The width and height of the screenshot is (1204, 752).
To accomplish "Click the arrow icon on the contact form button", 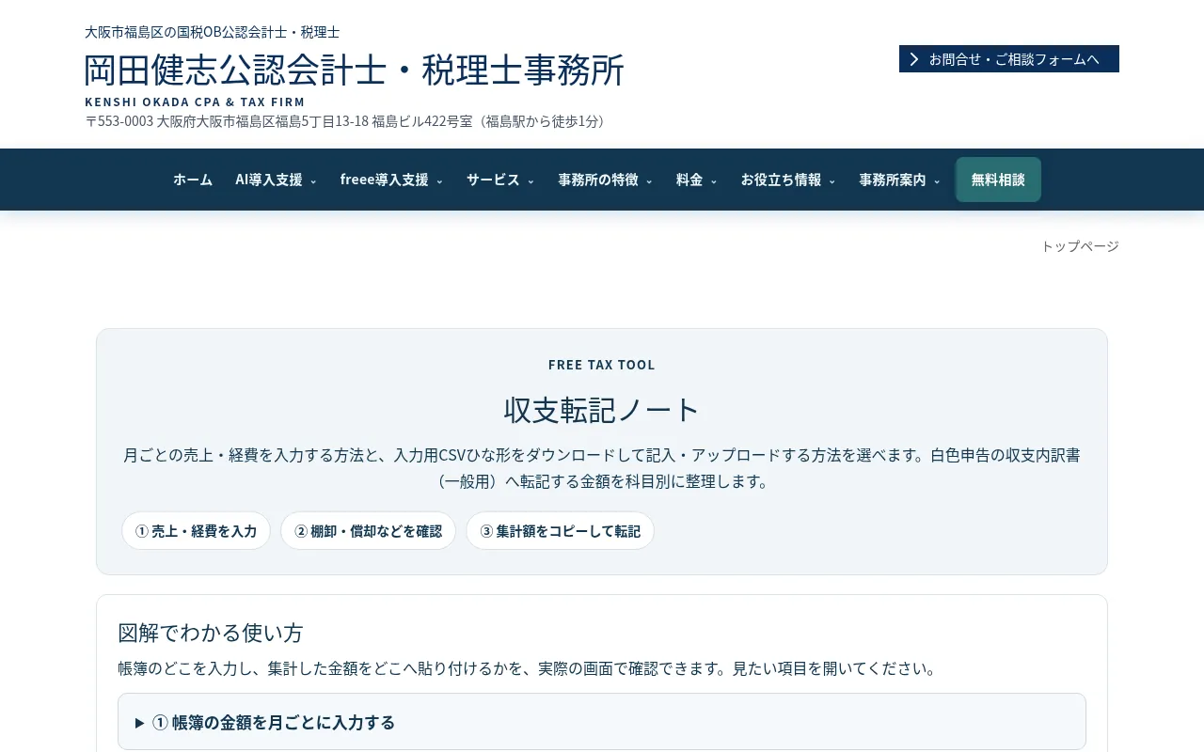I will tap(914, 59).
